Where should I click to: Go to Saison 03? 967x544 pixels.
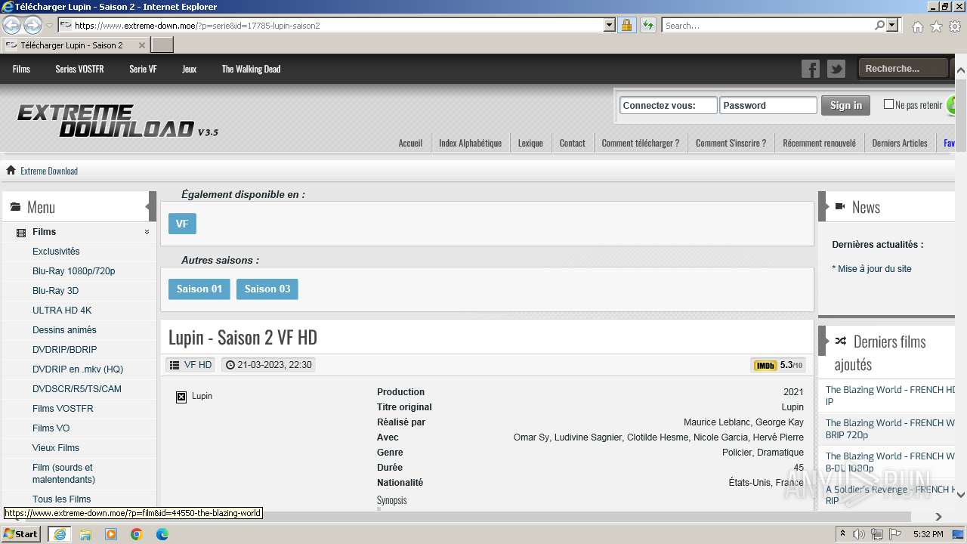click(x=267, y=289)
